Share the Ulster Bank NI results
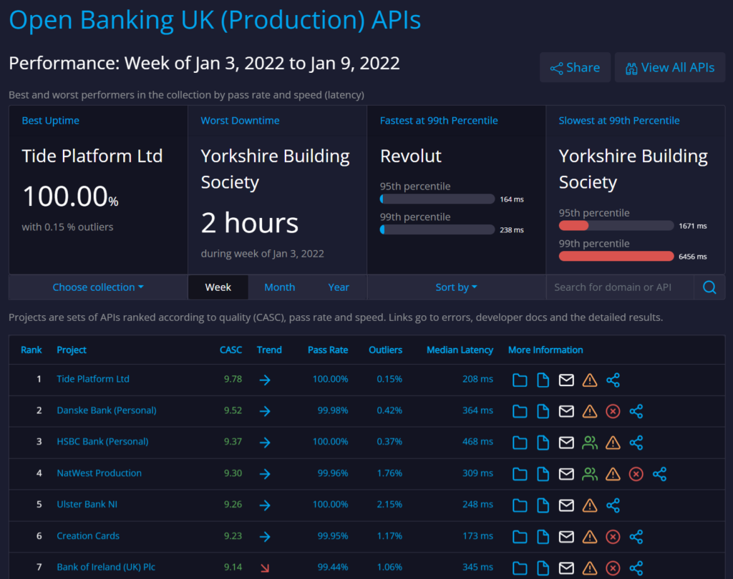 (613, 505)
